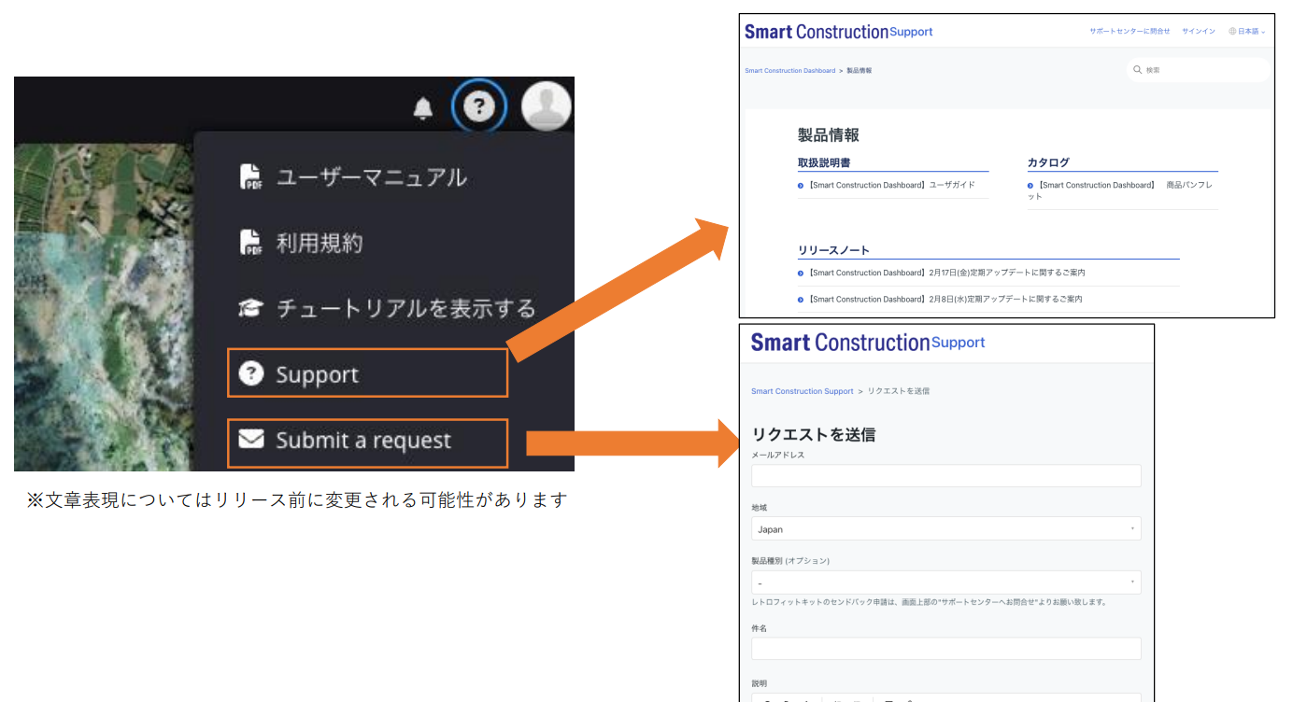Click the 地域 field label
The width and height of the screenshot is (1293, 702).
760,508
